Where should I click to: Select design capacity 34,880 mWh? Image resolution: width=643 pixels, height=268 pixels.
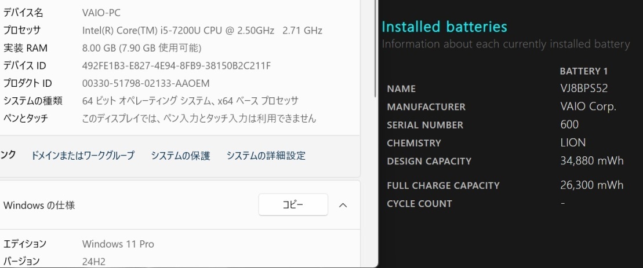[592, 161]
